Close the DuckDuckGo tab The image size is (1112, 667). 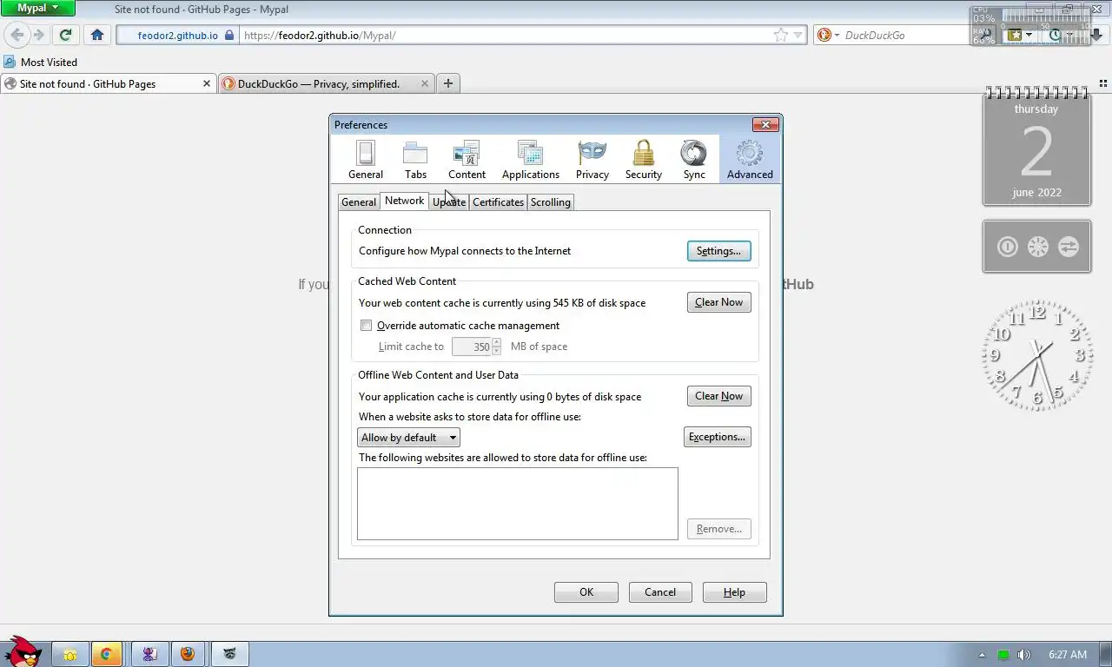tap(425, 83)
